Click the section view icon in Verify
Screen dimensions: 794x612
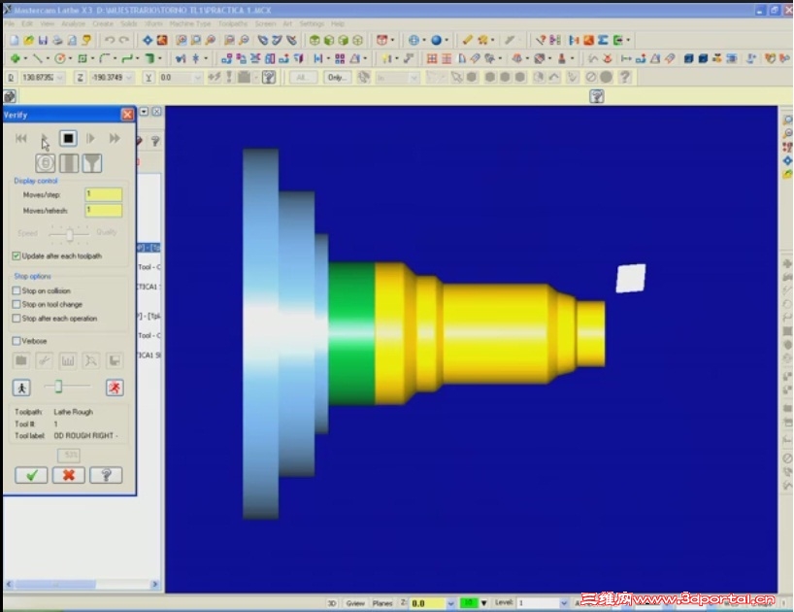69,163
